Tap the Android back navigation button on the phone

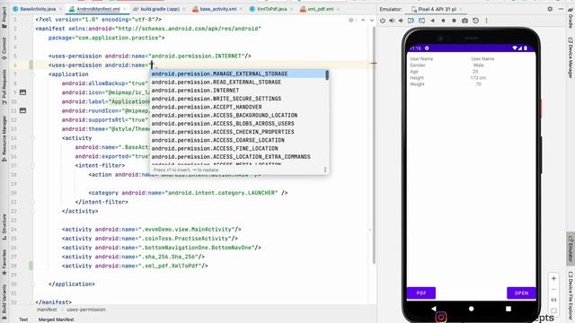(x=434, y=309)
